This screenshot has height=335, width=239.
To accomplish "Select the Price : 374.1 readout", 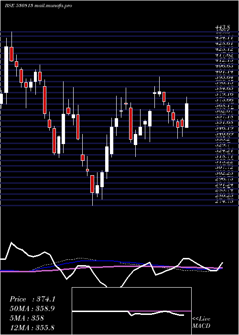I will click(x=33, y=299).
